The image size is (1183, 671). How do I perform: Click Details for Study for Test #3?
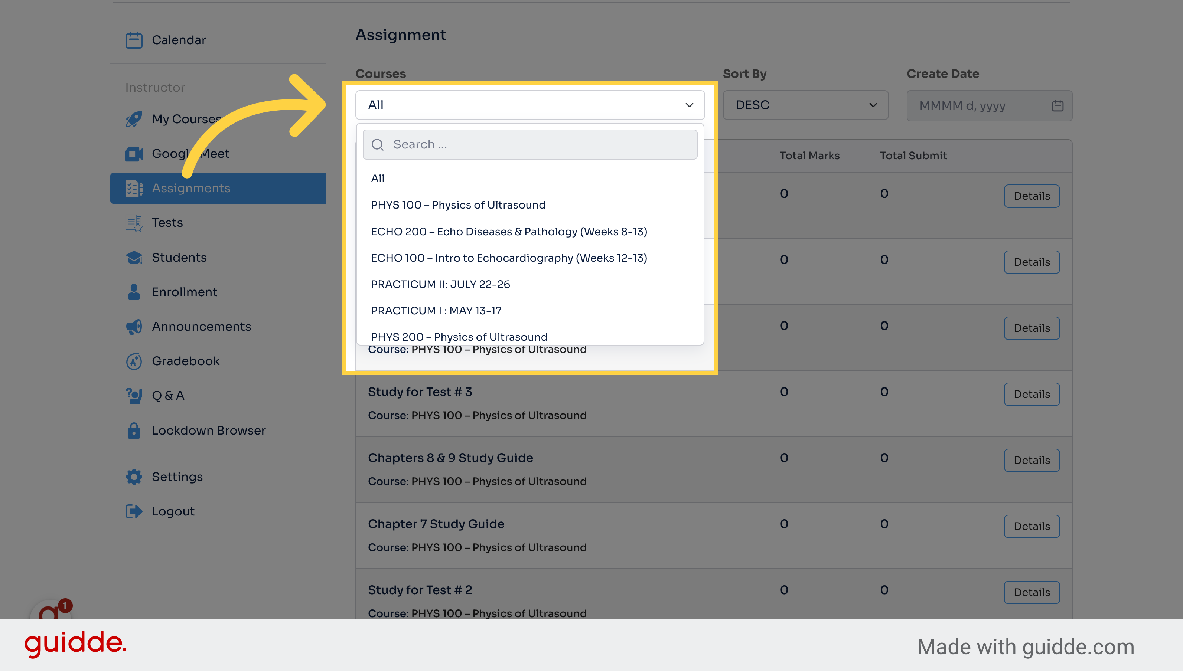[1031, 393]
